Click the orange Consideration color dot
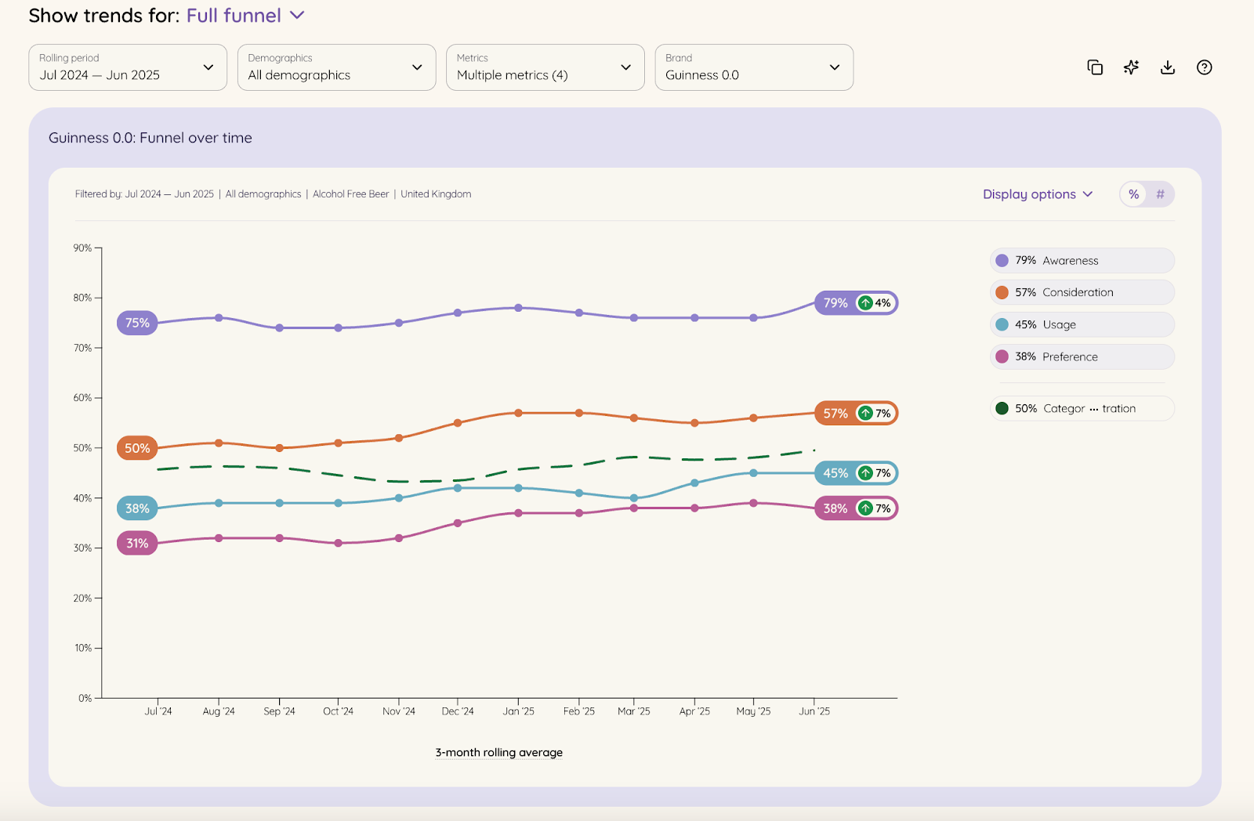This screenshot has height=821, width=1254. coord(1002,292)
